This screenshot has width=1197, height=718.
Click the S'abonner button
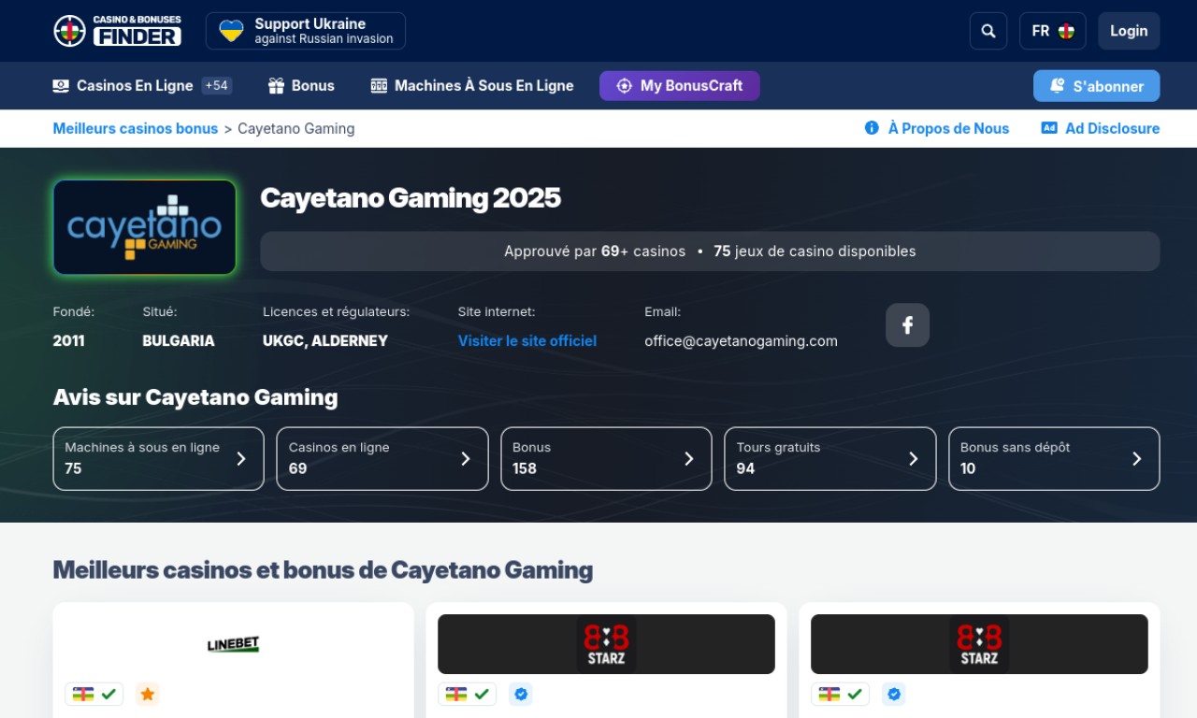(x=1096, y=86)
